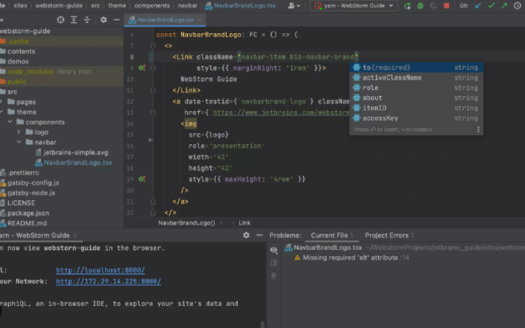525x328 pixels.
Task: Select opened file target icon in Project panel
Action: 61,20
